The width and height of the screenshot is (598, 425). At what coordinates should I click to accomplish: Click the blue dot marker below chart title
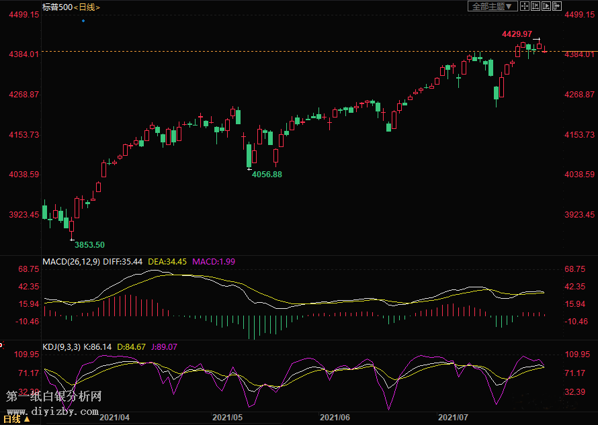83,21
